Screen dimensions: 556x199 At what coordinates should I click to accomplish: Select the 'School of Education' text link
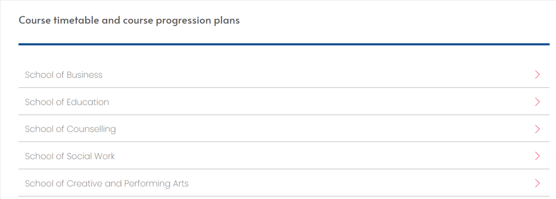(67, 102)
